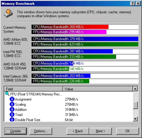142x138 pixels.
Task: Click the Current Memory System label
Action: pyautogui.click(x=14, y=29)
